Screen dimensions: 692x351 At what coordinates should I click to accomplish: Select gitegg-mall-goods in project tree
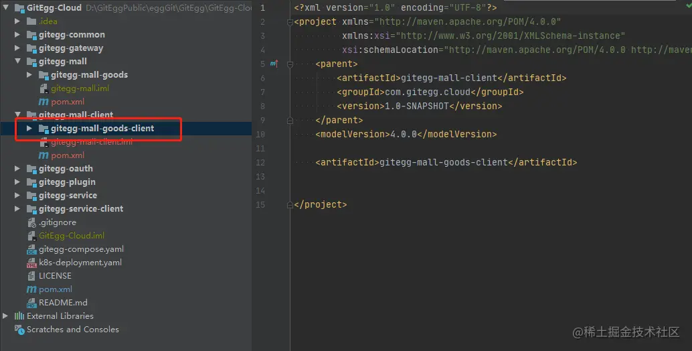89,74
